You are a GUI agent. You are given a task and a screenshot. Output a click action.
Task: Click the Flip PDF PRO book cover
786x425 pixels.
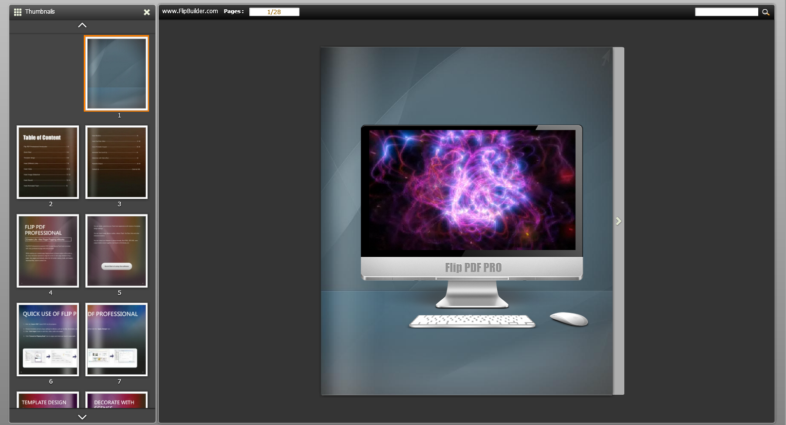[x=467, y=221]
